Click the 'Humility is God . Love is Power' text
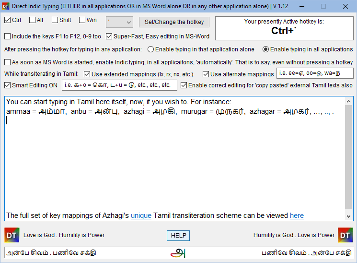The image size is (357, 263). pyautogui.click(x=294, y=235)
